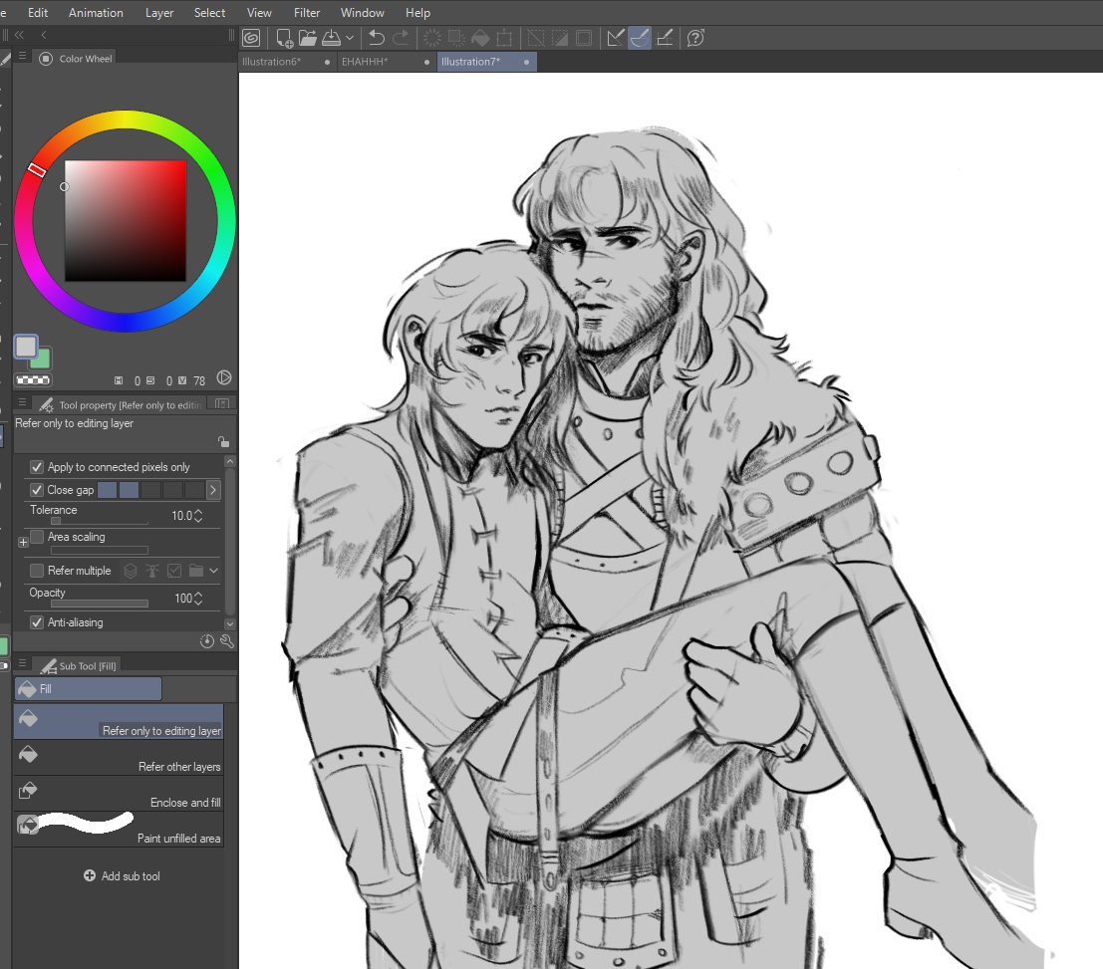Open the Save icon dropdown arrow

350,37
